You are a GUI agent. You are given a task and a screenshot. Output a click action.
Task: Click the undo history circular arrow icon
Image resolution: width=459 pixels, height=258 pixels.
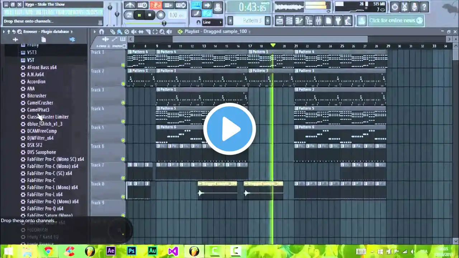tap(395, 6)
